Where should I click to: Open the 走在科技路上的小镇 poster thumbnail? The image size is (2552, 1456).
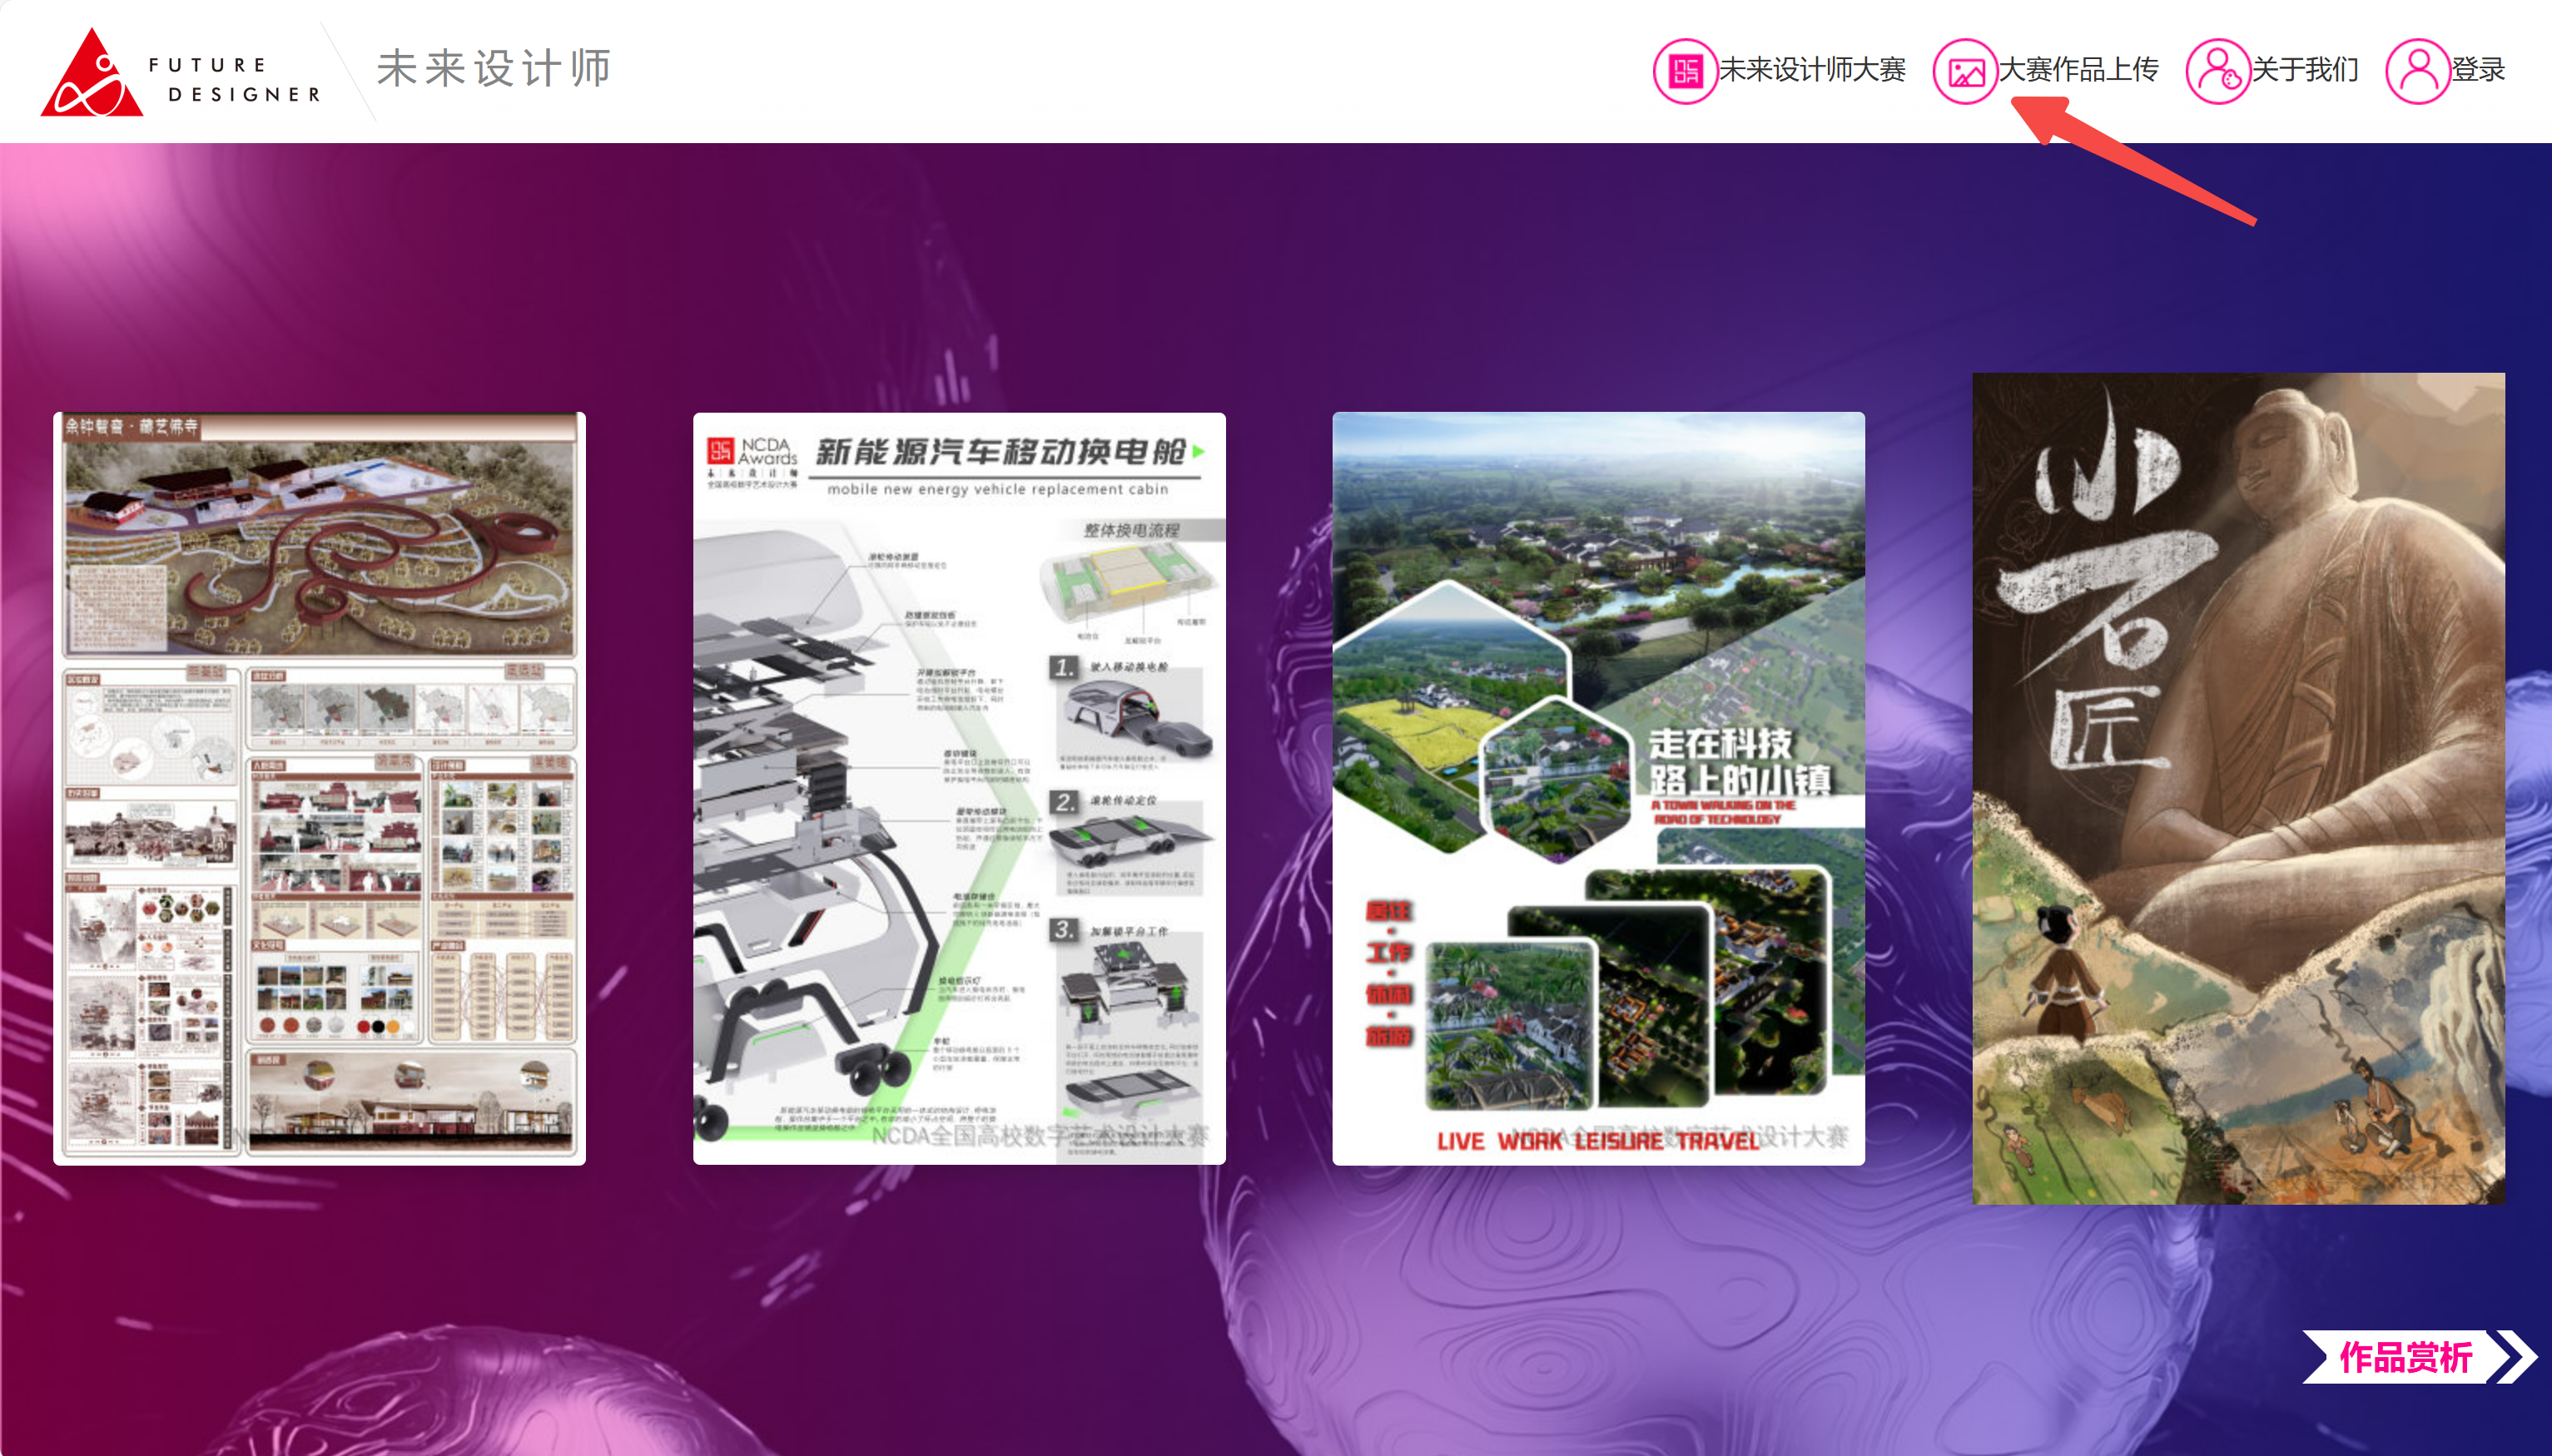pyautogui.click(x=1599, y=788)
